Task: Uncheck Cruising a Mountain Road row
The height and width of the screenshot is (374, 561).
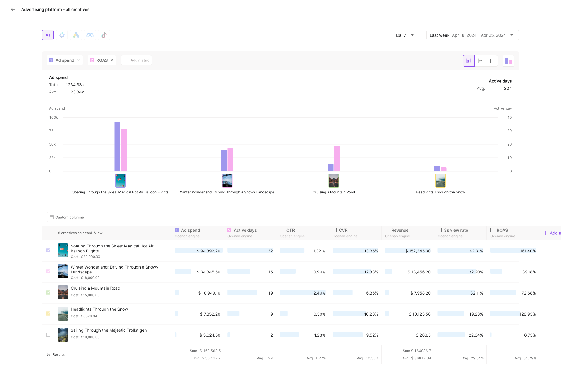Action: (48, 292)
